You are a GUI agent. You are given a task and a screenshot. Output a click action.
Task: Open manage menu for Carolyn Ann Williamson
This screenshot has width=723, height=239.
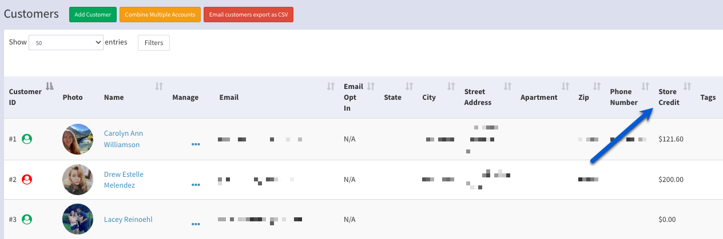pyautogui.click(x=196, y=145)
